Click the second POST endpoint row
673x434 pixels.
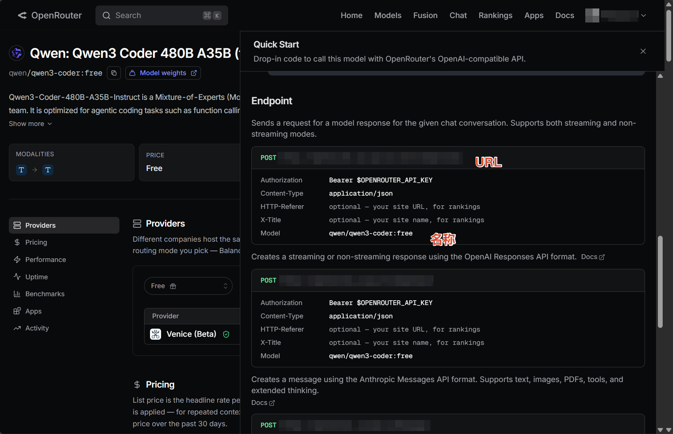448,280
